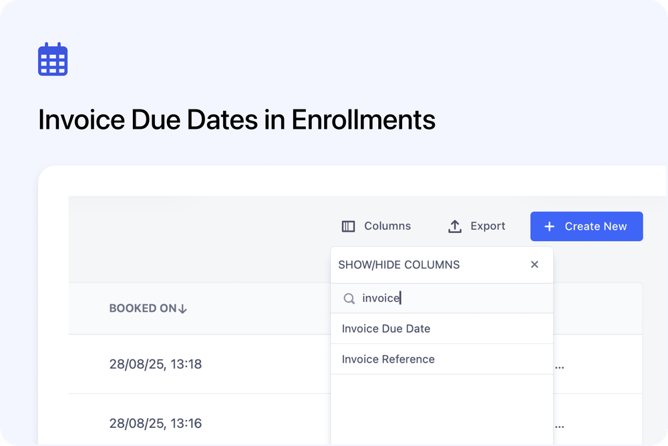Viewport: 668px width, 446px height.
Task: Select the Columns grid icon
Action: (x=348, y=226)
